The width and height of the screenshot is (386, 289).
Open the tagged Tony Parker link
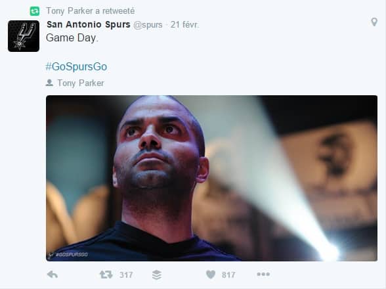point(81,83)
